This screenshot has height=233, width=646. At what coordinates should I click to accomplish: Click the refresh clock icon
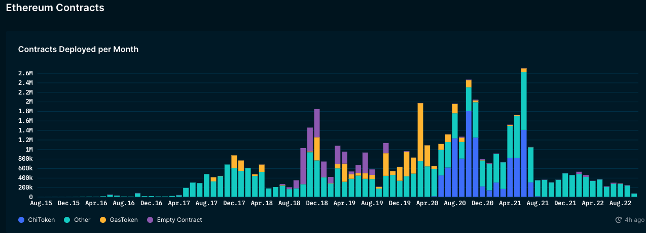pyautogui.click(x=619, y=220)
